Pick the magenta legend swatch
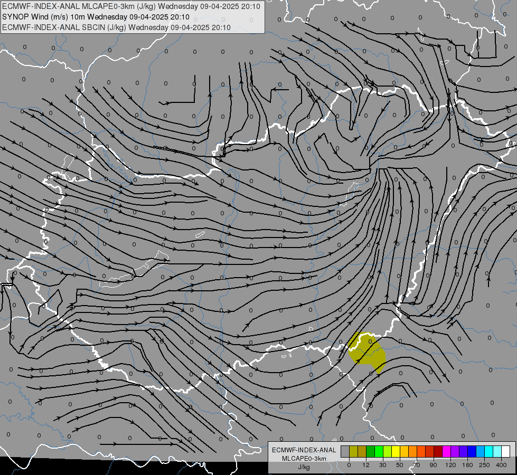 tap(447, 451)
